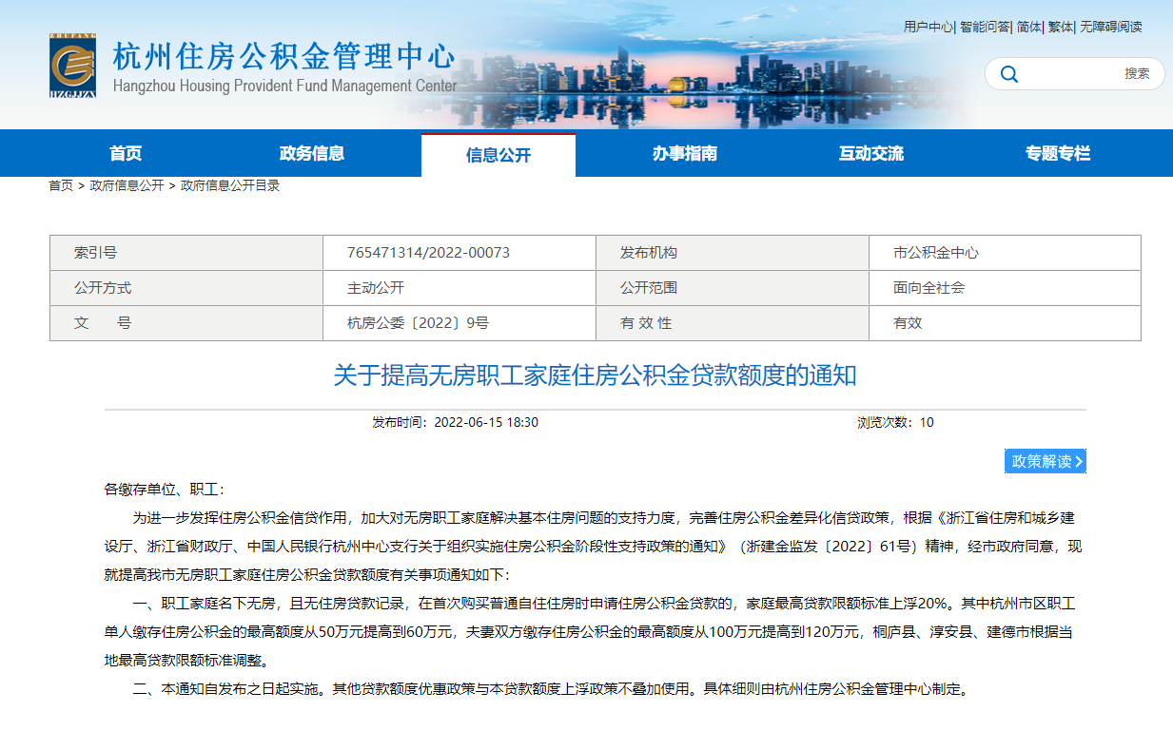Open the 智能问答 link
This screenshot has height=731, width=1173.
pyautogui.click(x=985, y=27)
